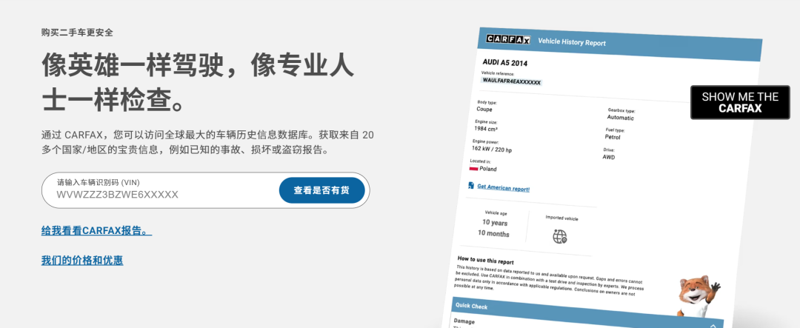Click the Automatic gearbox type value

coord(620,118)
